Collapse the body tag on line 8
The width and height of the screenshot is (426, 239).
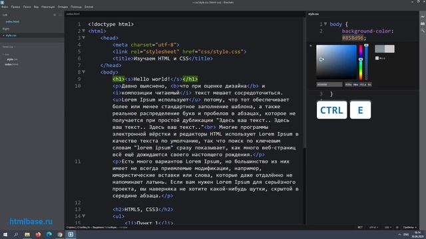(84, 72)
